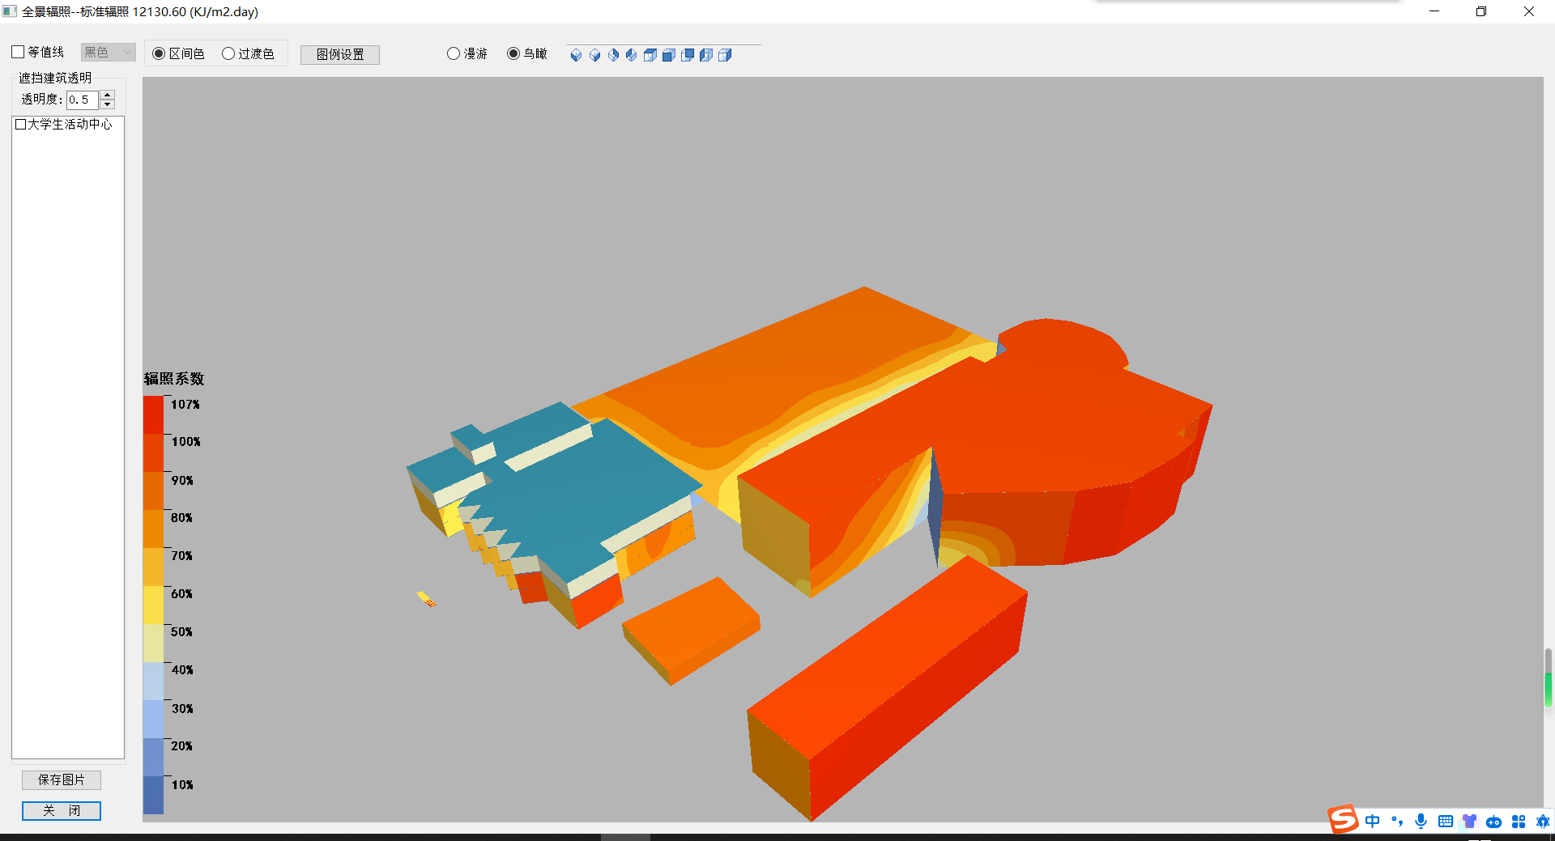Image resolution: width=1555 pixels, height=841 pixels.
Task: Decrease transparency with the down arrow
Action: [x=108, y=104]
